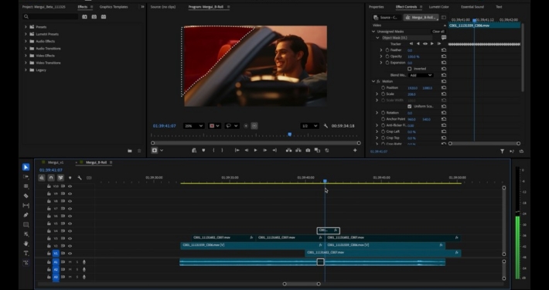Switch to the Lumetri Color tab
Viewport: 549px width, 290px height.
(x=438, y=7)
